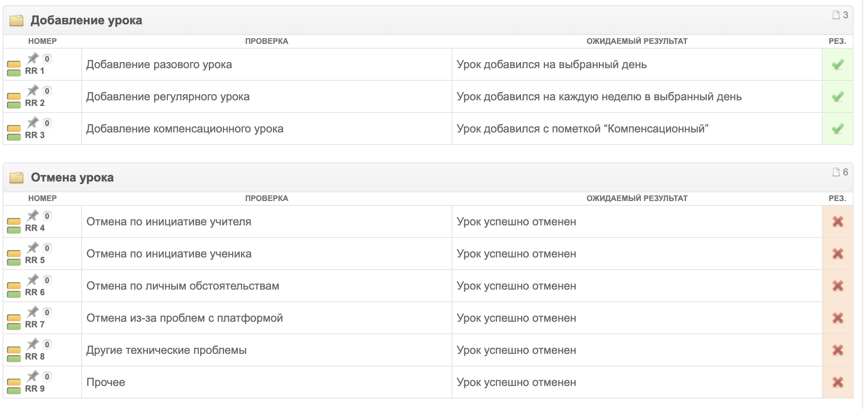The width and height of the screenshot is (864, 409).
Task: Click the yellow-green priority icon of RR 6
Action: (x=14, y=290)
